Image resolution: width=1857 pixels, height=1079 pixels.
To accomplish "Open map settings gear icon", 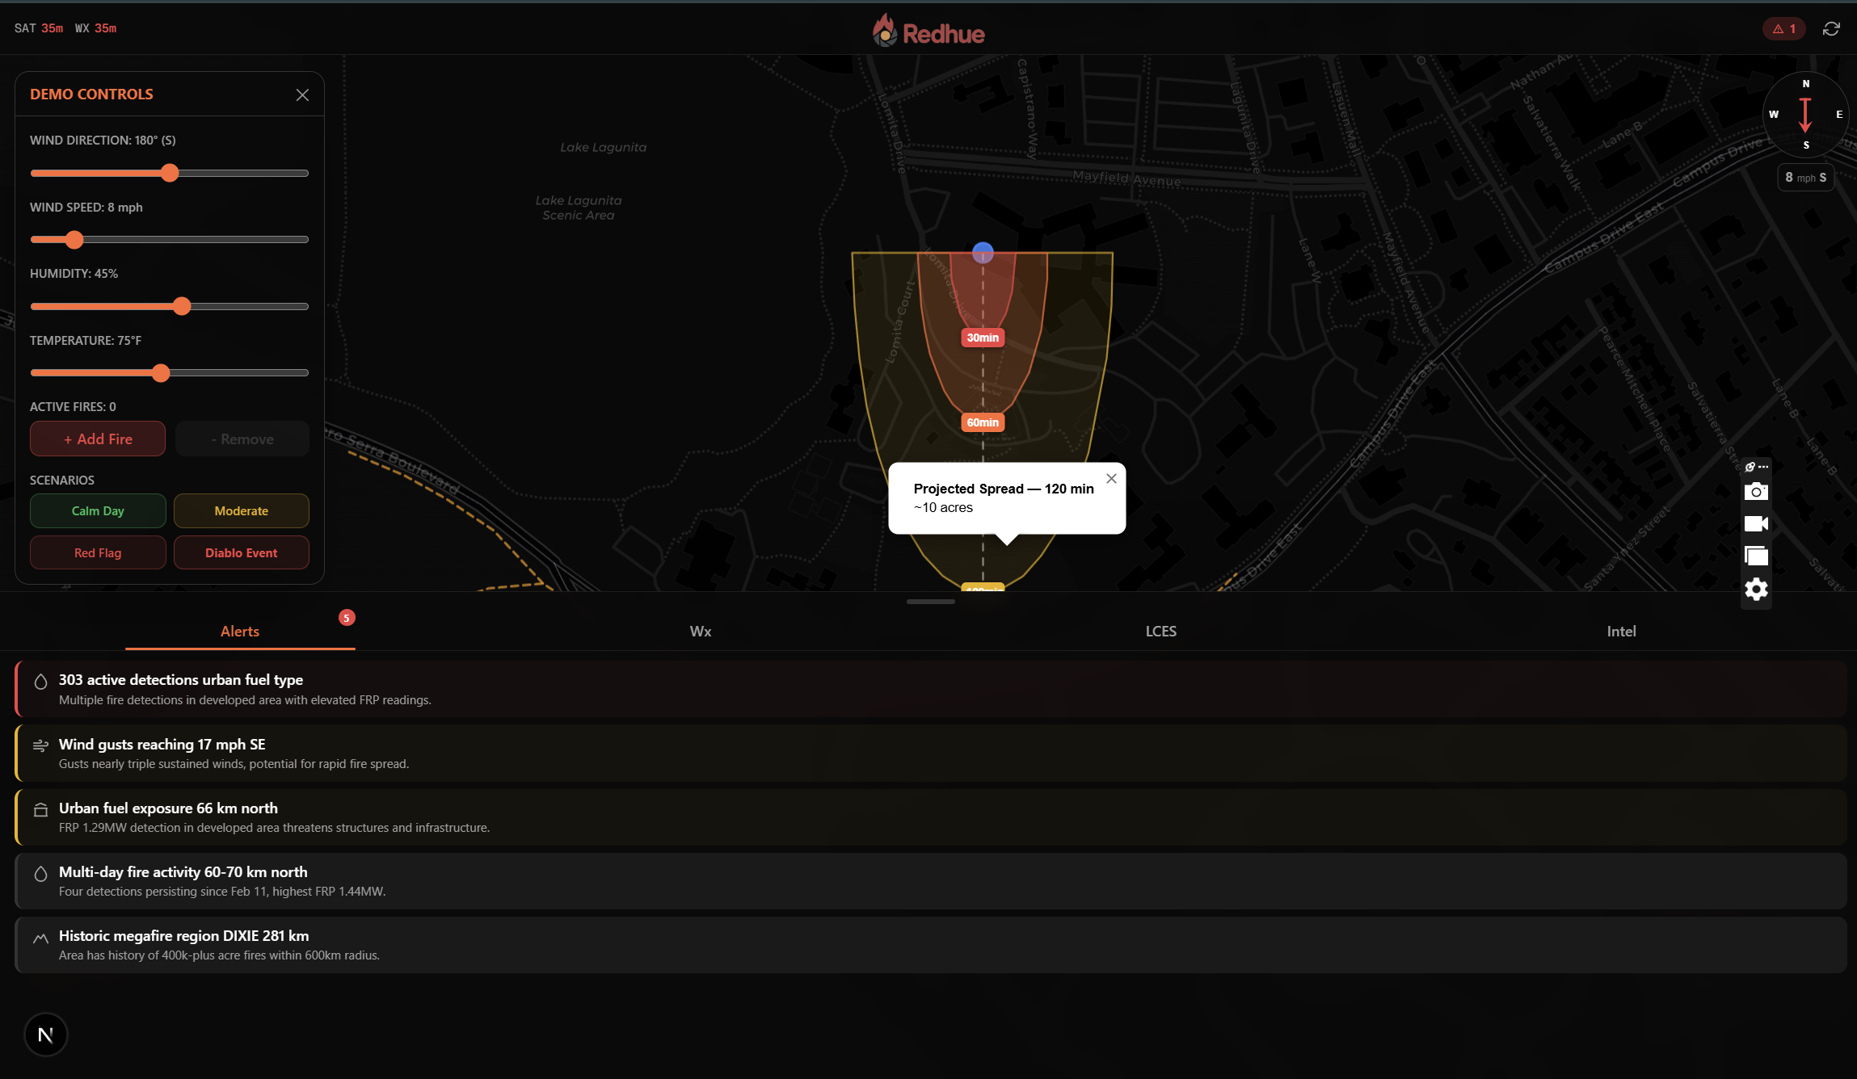I will [x=1756, y=590].
